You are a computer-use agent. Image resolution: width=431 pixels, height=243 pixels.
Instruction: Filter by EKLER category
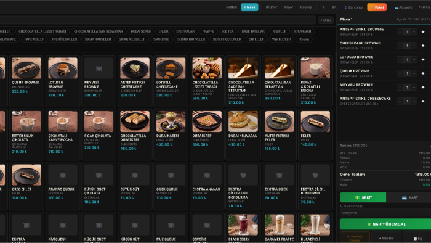click(163, 31)
